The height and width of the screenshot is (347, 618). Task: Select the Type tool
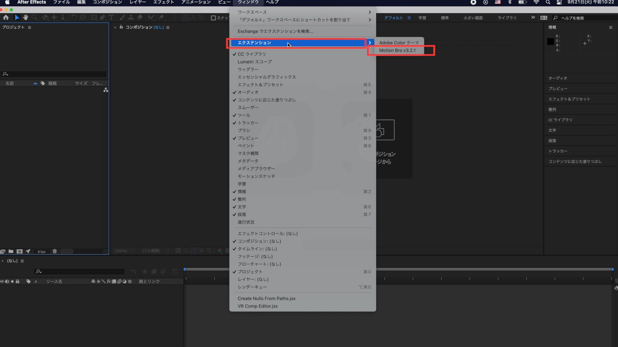tap(111, 17)
